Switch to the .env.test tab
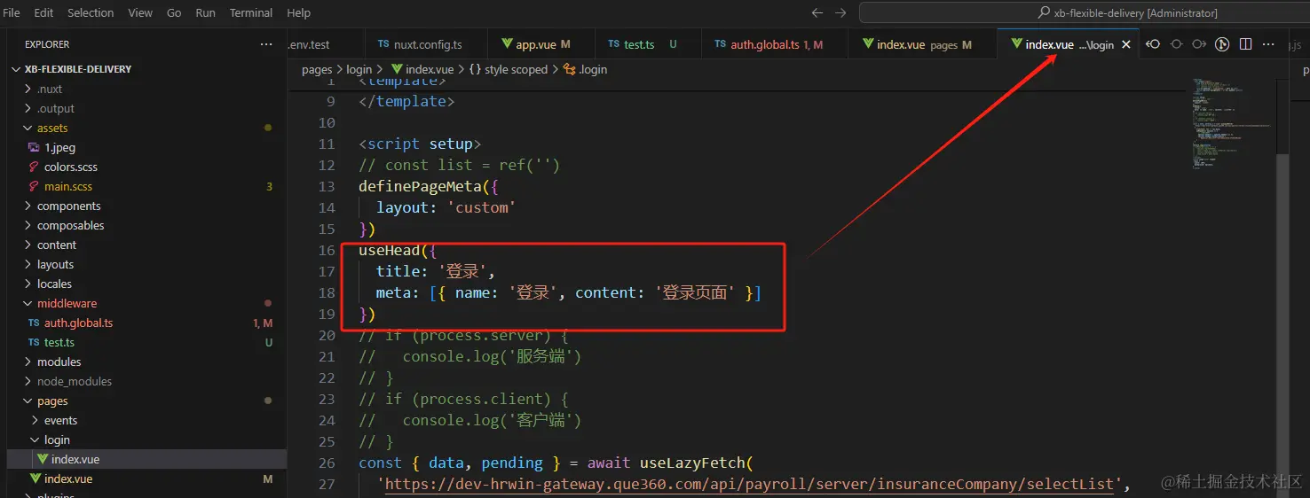This screenshot has height=498, width=1310. click(326, 44)
